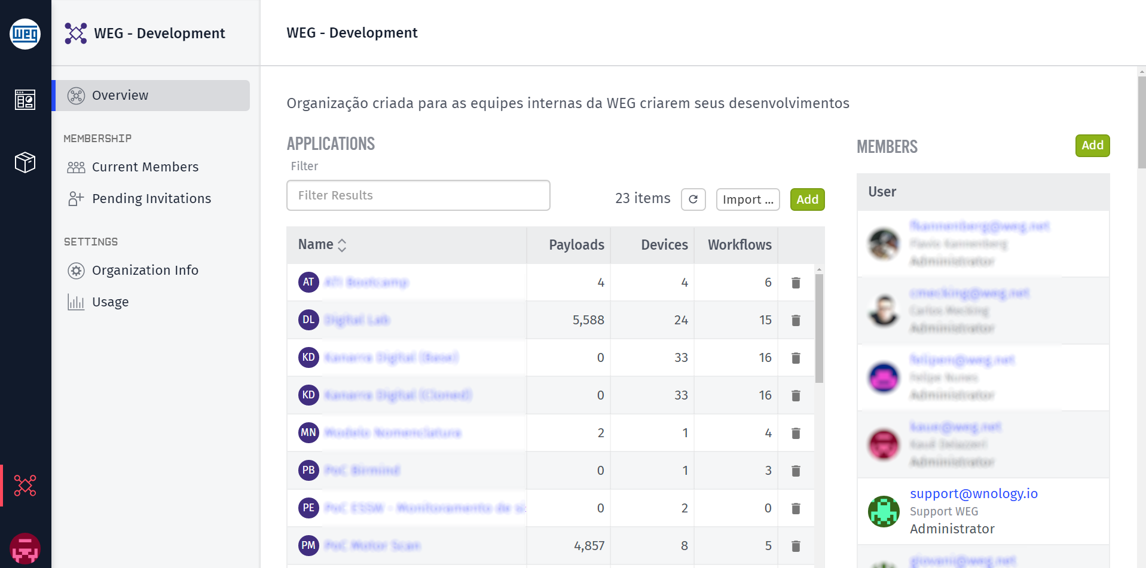The width and height of the screenshot is (1146, 568).
Task: Click the 5,588 payloads value
Action: click(x=588, y=320)
